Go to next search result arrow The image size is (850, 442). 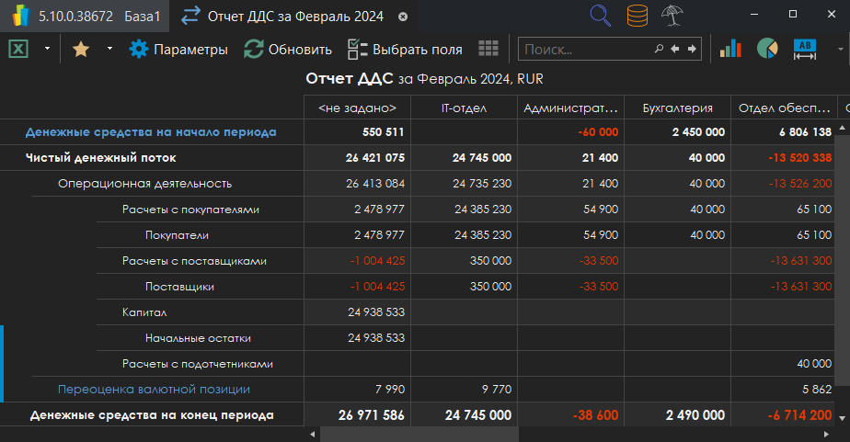(x=692, y=50)
